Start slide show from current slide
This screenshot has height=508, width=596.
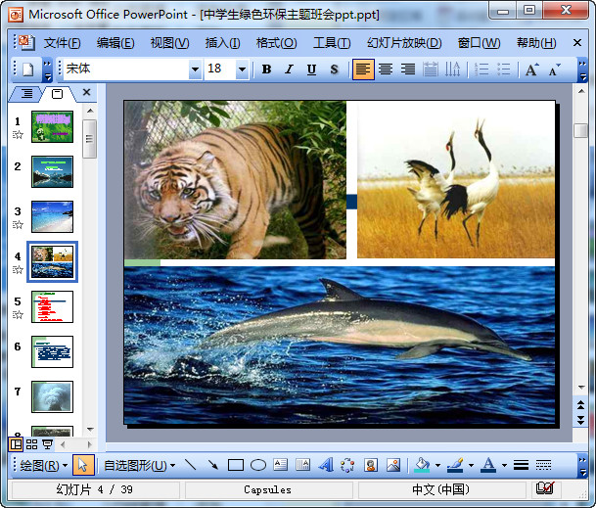click(47, 444)
